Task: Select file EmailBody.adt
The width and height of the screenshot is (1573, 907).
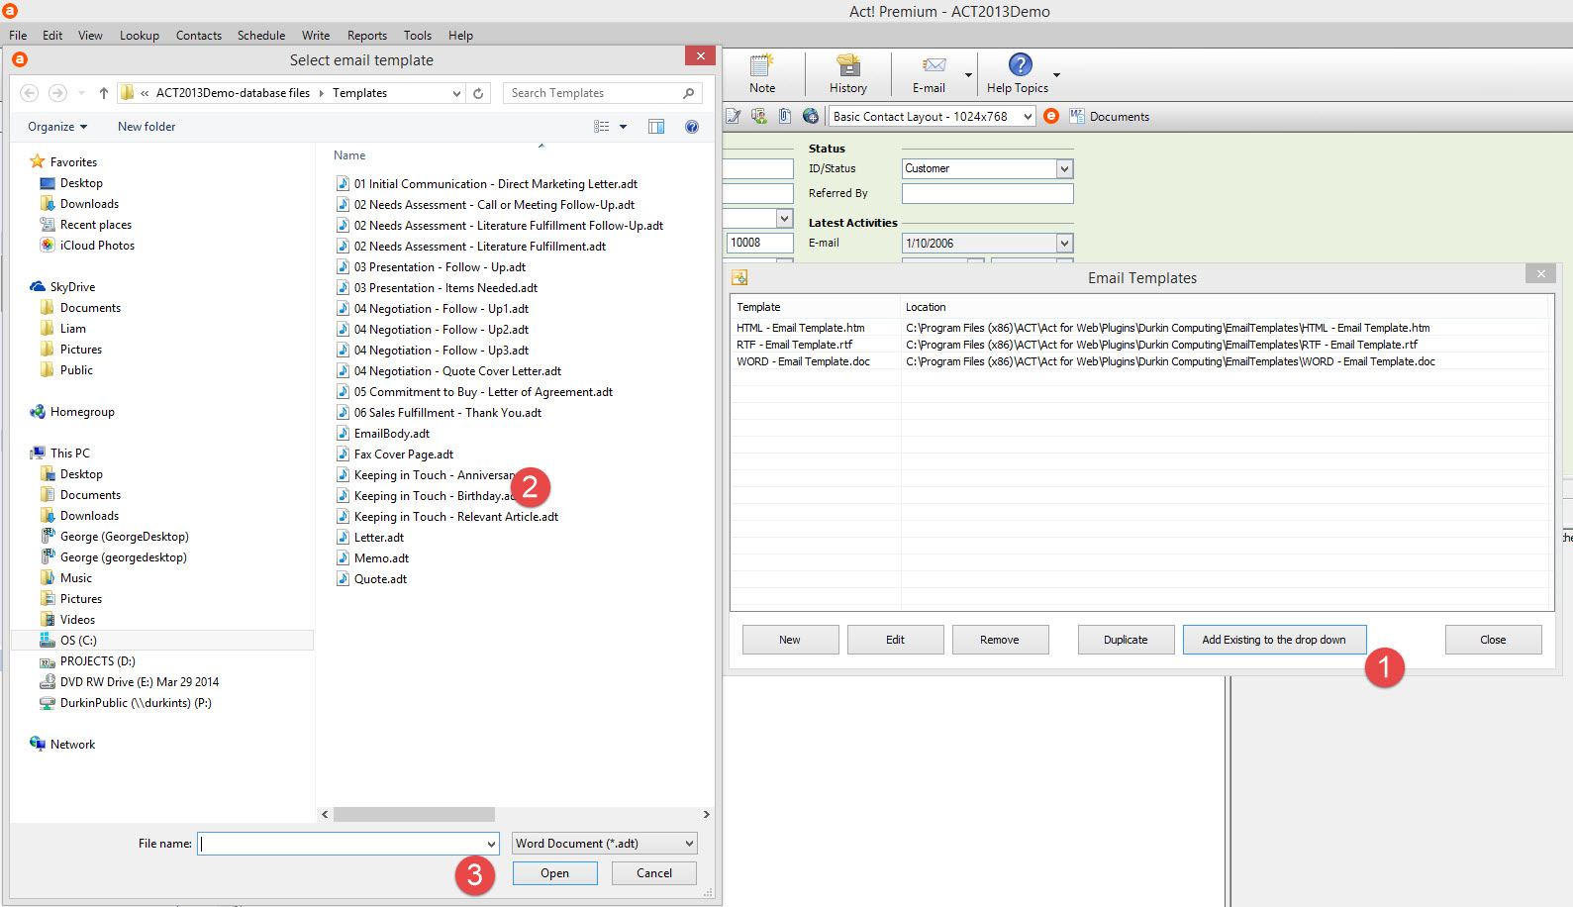Action: (391, 434)
